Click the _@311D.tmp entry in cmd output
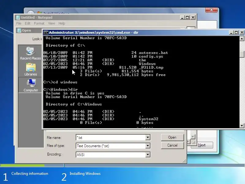Screen dimensions: 245x184 click(x=151, y=67)
